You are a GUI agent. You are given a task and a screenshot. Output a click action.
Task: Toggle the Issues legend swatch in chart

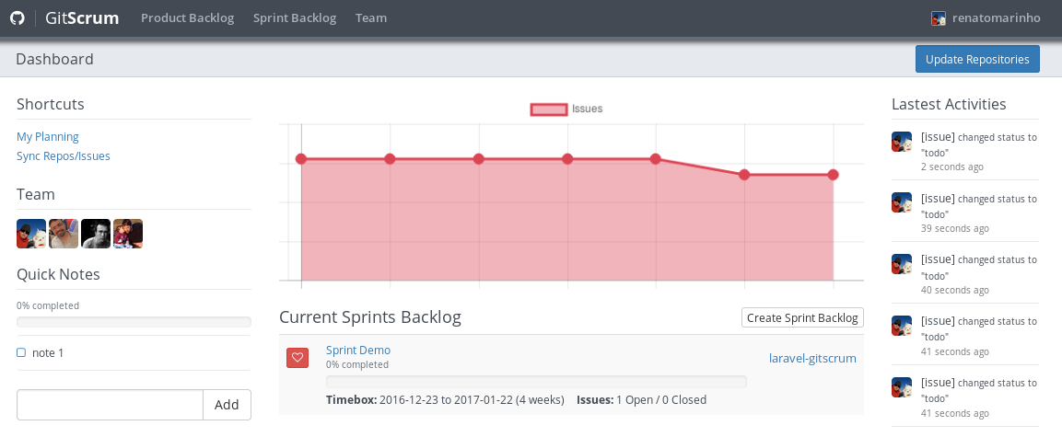point(549,109)
